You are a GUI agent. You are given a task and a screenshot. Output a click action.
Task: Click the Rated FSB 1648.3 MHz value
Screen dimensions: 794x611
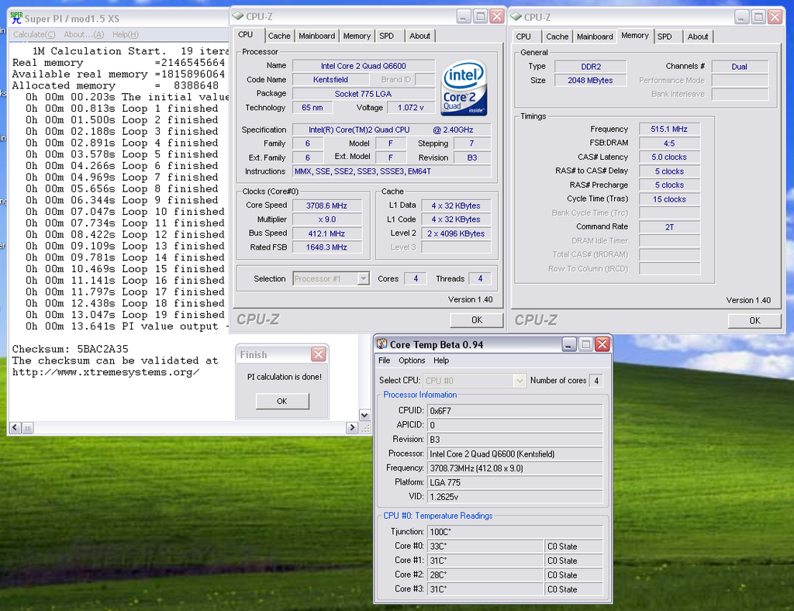point(327,247)
